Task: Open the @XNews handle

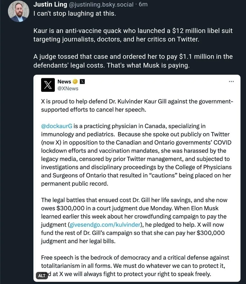Action: (68, 88)
